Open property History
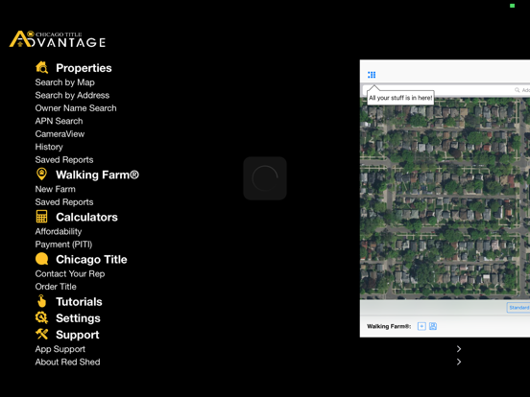530x397 pixels. tap(49, 147)
